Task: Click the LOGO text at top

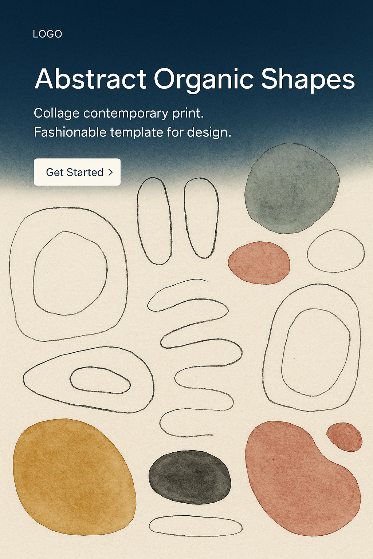Action: (x=47, y=34)
